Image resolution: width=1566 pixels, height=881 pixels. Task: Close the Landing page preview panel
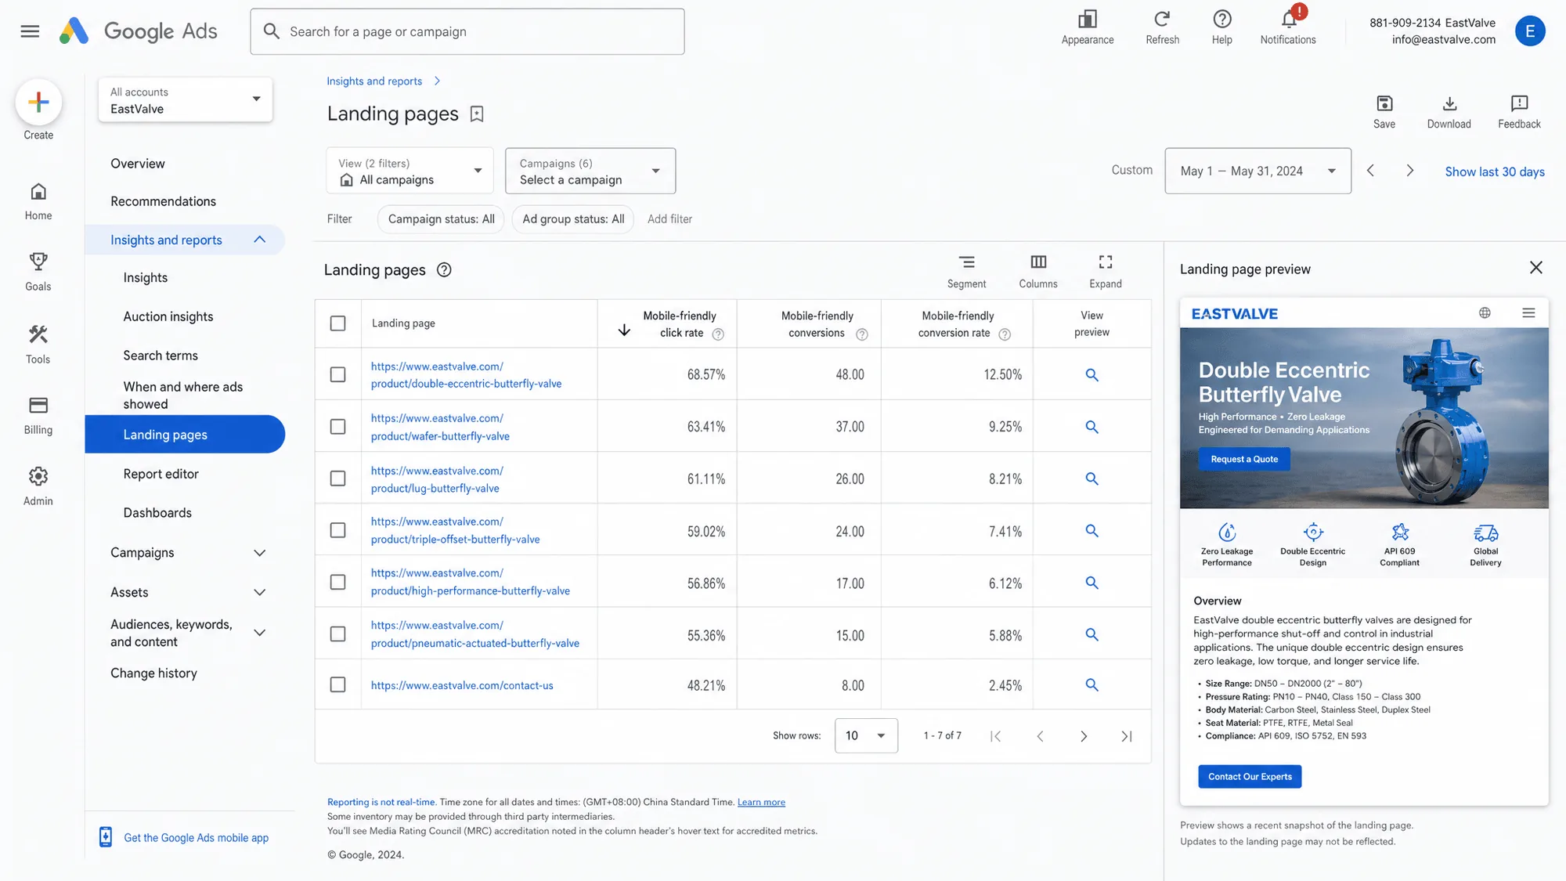(x=1535, y=268)
